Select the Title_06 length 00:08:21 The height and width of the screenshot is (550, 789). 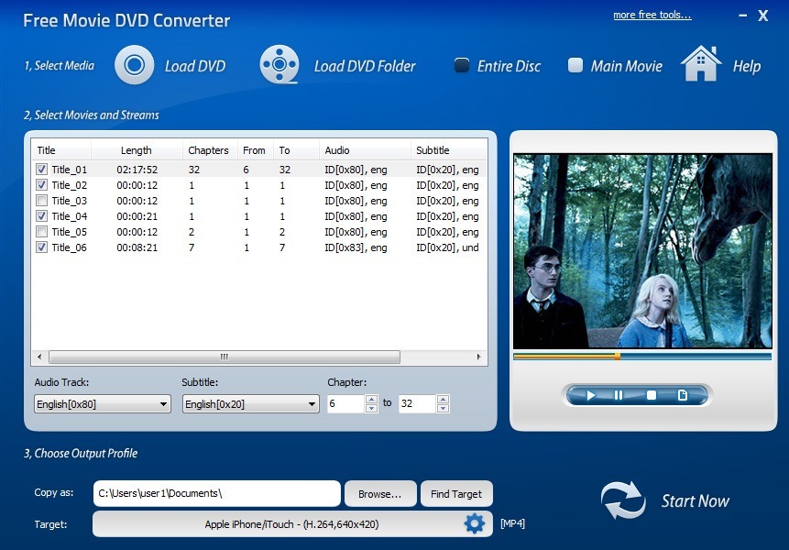pos(137,247)
